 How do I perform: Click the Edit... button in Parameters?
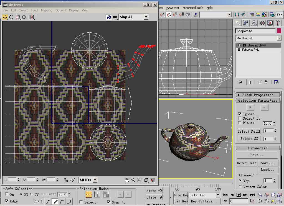point(257,155)
